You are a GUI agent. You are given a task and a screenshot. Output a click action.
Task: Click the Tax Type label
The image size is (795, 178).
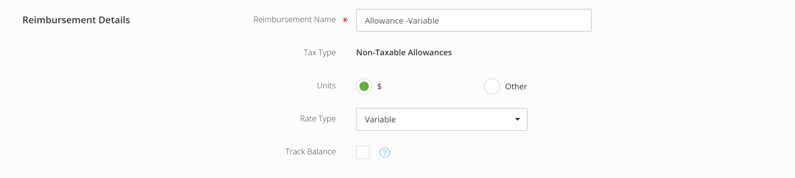[319, 53]
